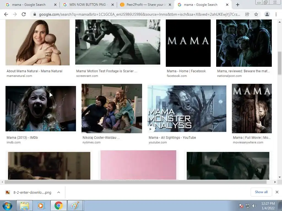This screenshot has width=282, height=211.
Task: Switch to the WIN NOW BUTTON PNG tab
Action: pyautogui.click(x=88, y=5)
